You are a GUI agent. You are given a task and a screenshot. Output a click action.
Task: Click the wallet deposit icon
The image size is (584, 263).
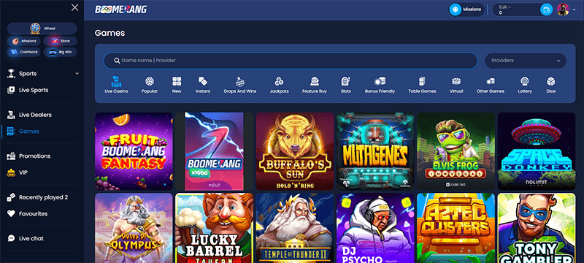[x=546, y=9]
